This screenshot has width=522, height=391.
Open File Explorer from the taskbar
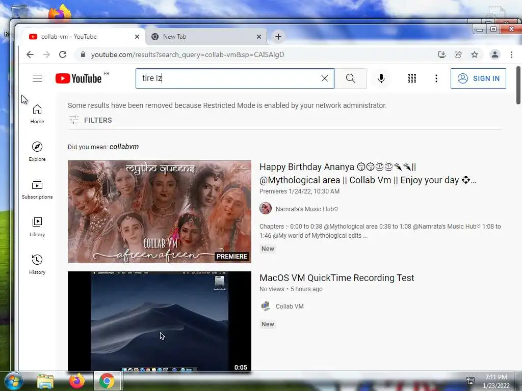coord(45,381)
